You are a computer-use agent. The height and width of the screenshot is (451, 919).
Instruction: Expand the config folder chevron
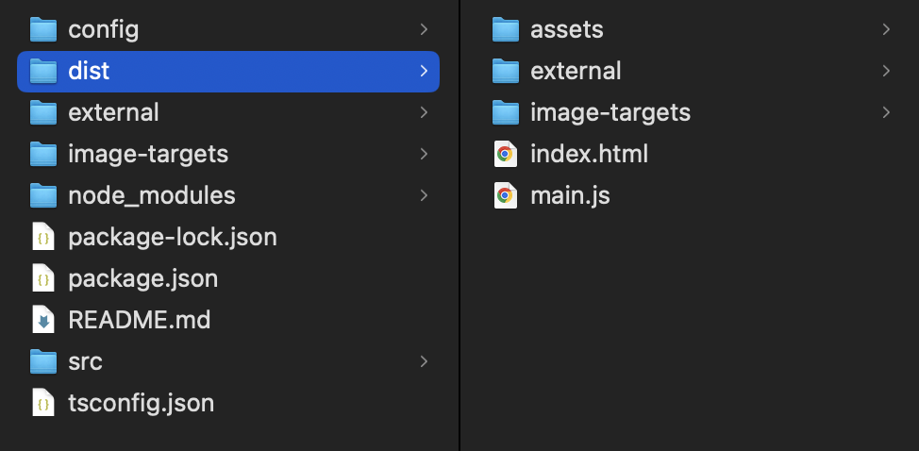[425, 30]
